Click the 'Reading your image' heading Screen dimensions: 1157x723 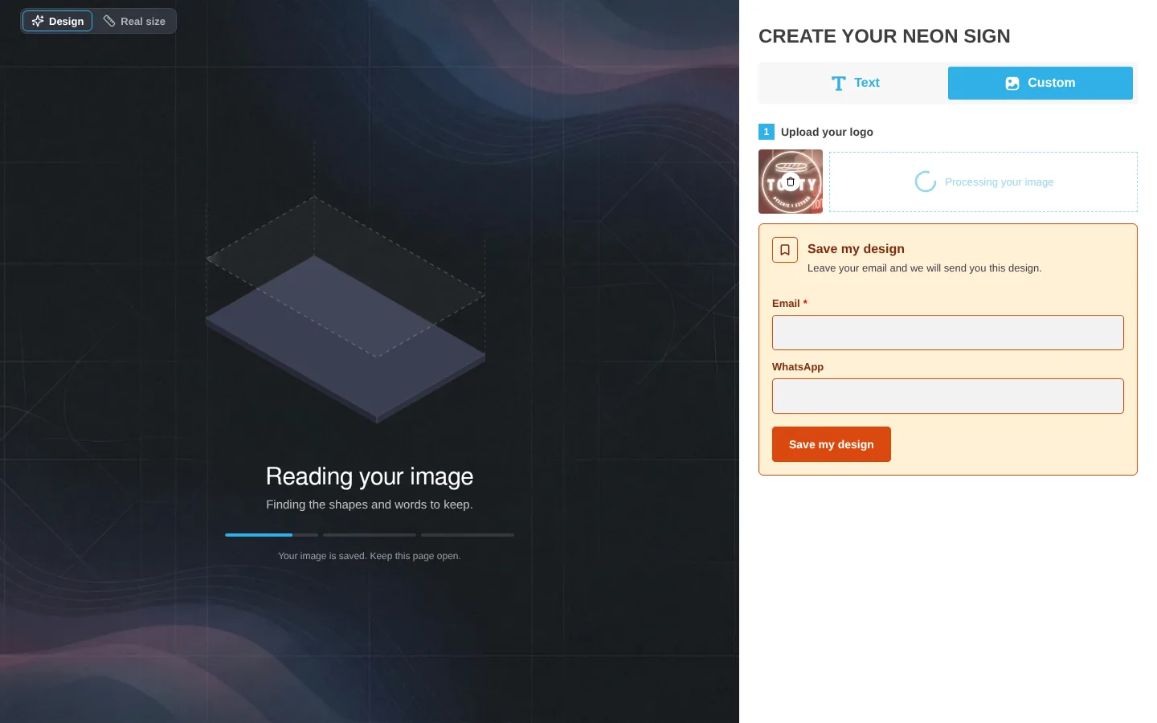point(370,476)
